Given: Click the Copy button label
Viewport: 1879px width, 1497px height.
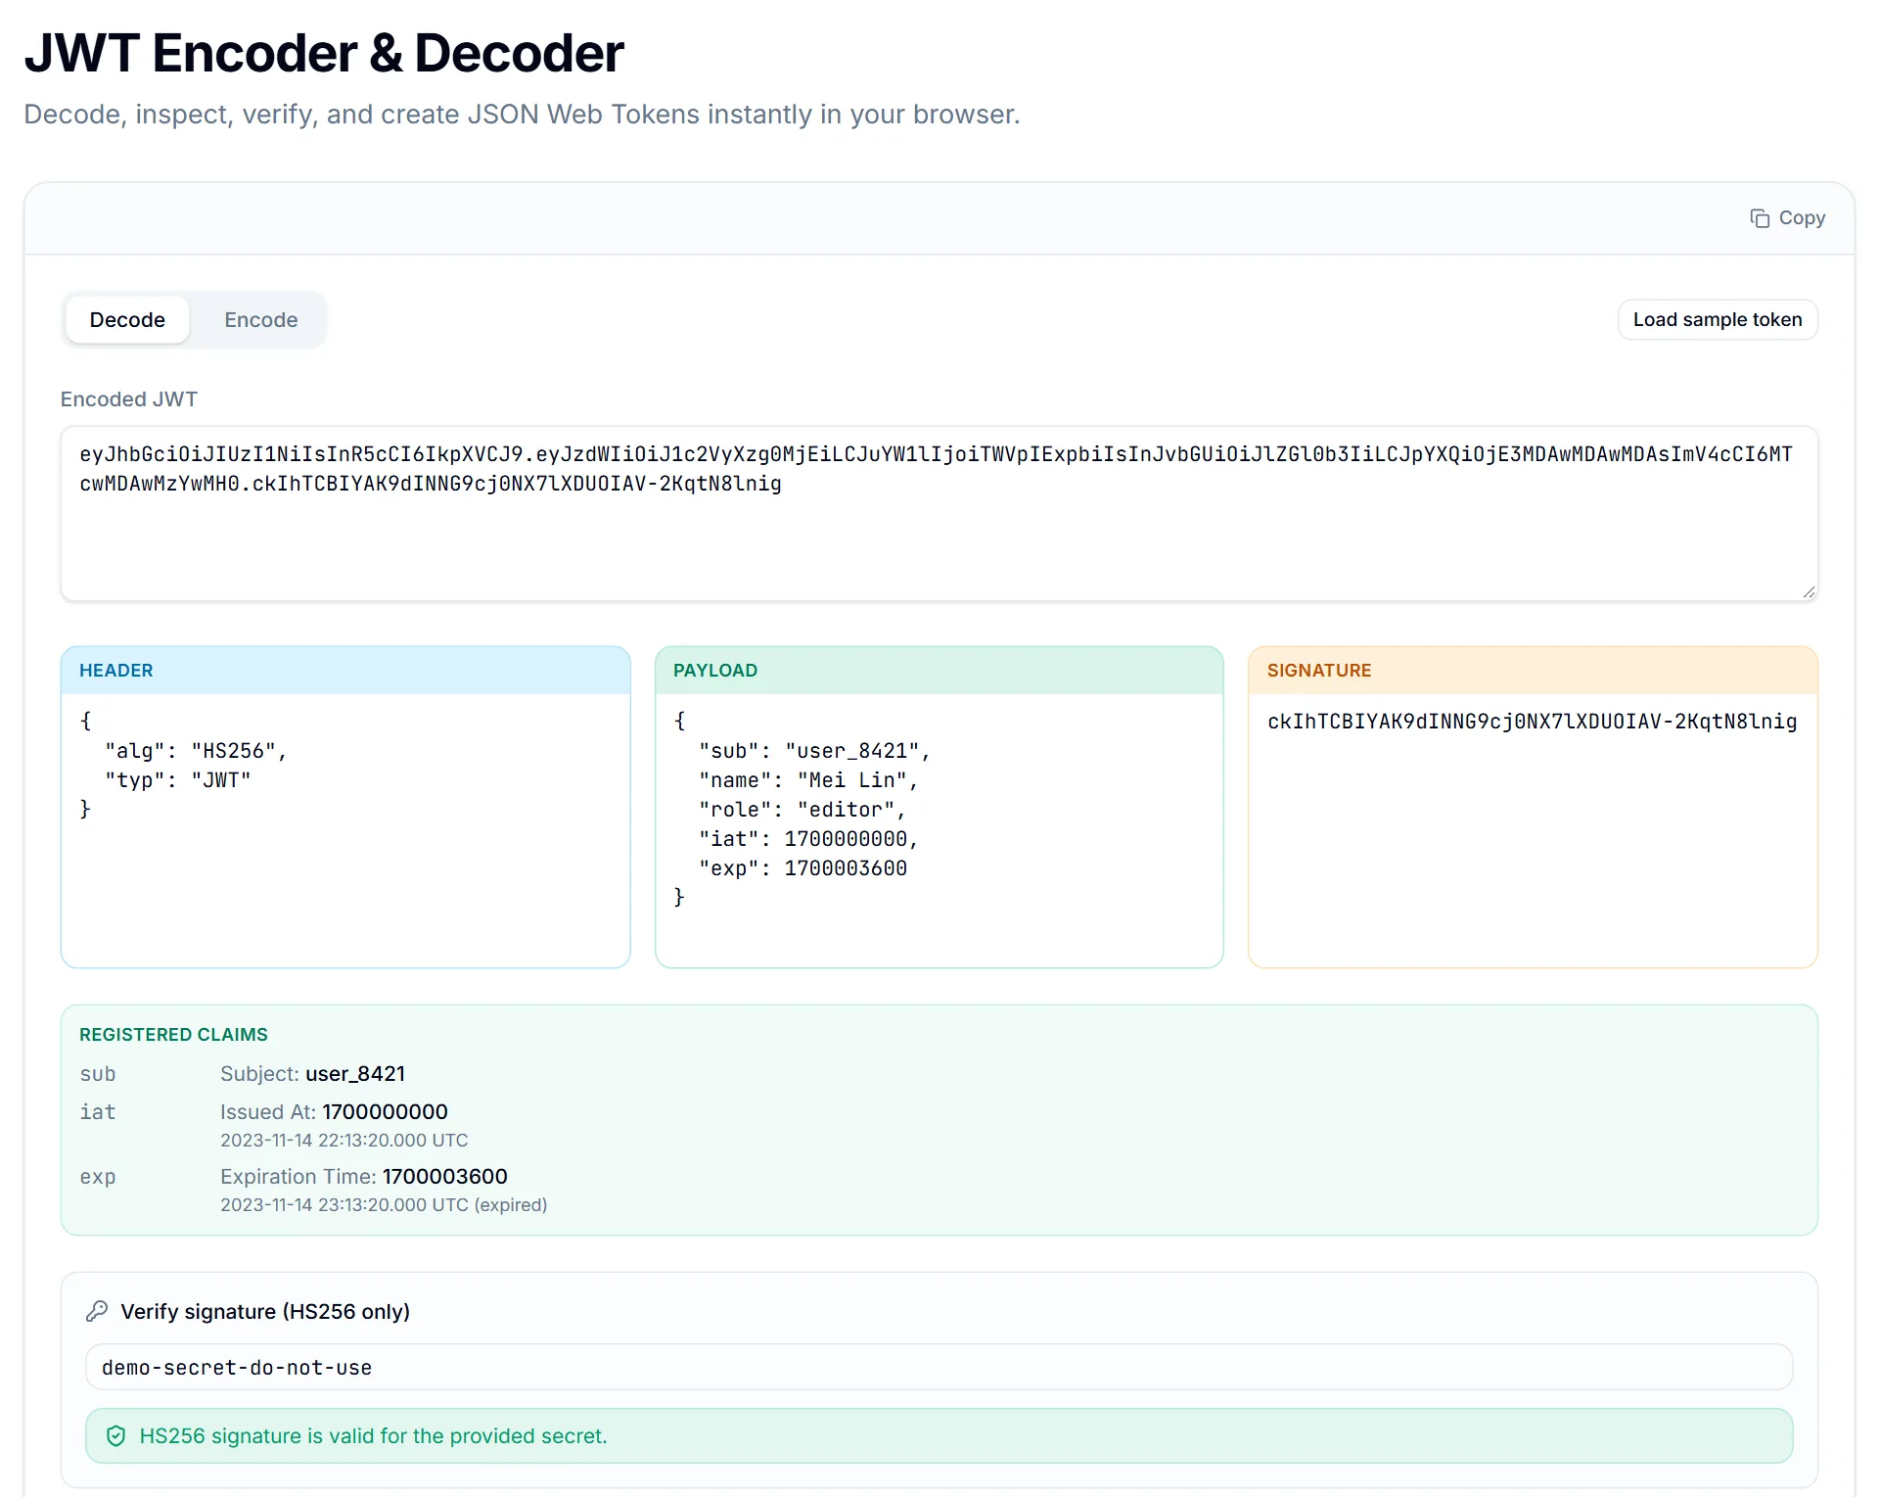Looking at the screenshot, I should [1802, 218].
